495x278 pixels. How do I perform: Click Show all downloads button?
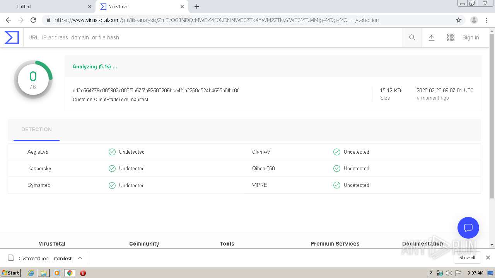(467, 258)
